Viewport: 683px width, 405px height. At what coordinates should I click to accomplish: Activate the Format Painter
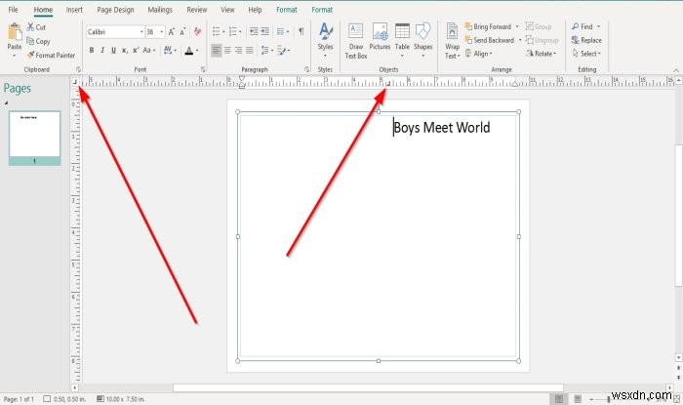point(51,56)
